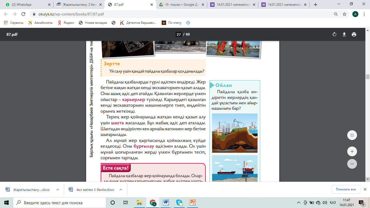Bookmark this page with the star icon
Viewport: 370px width, 208px height.
point(345,14)
